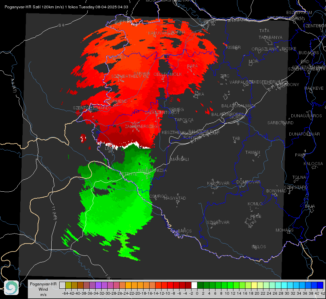
Task: Select the BARCS label
Action: [184, 231]
